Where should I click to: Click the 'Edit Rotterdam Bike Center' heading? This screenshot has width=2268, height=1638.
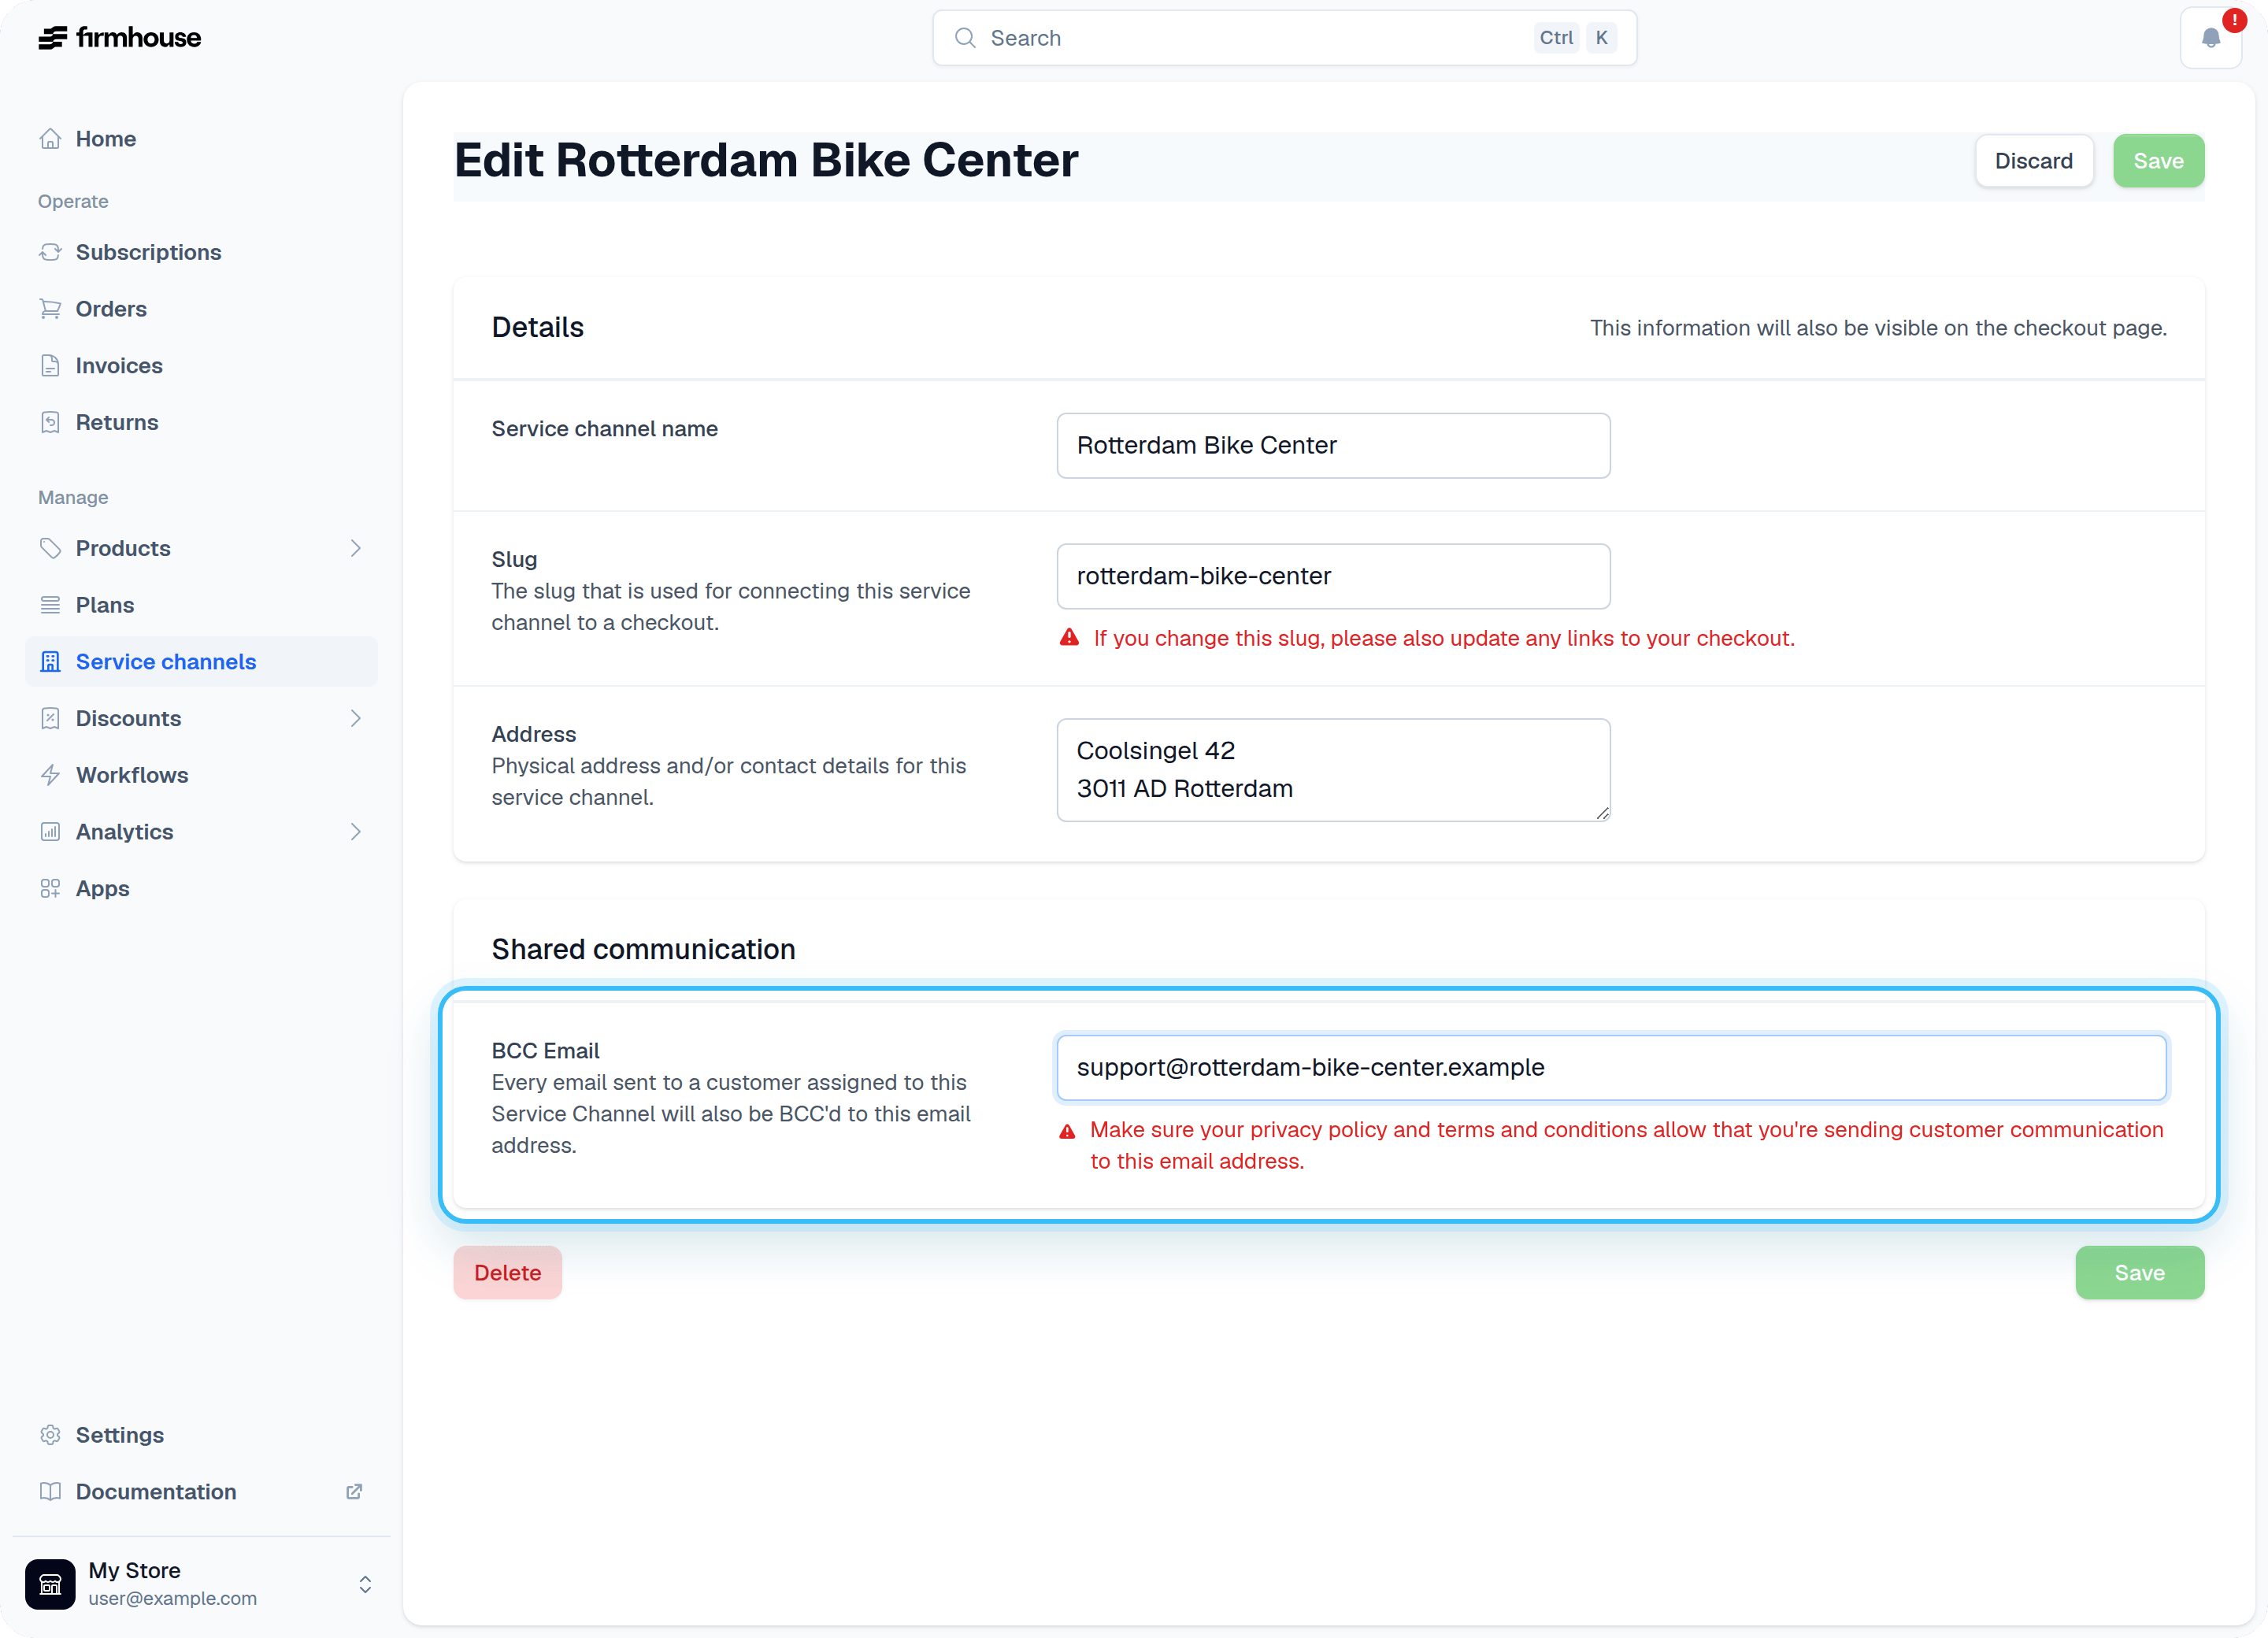766,160
